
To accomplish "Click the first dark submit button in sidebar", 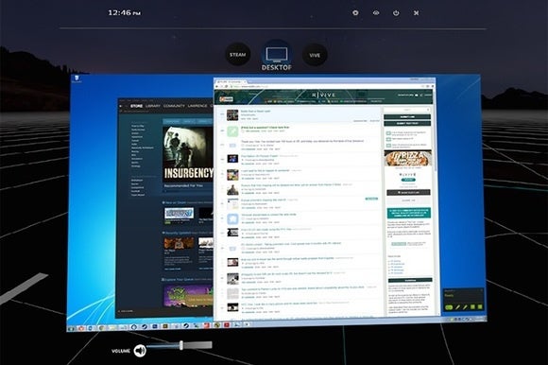I will (407, 116).
